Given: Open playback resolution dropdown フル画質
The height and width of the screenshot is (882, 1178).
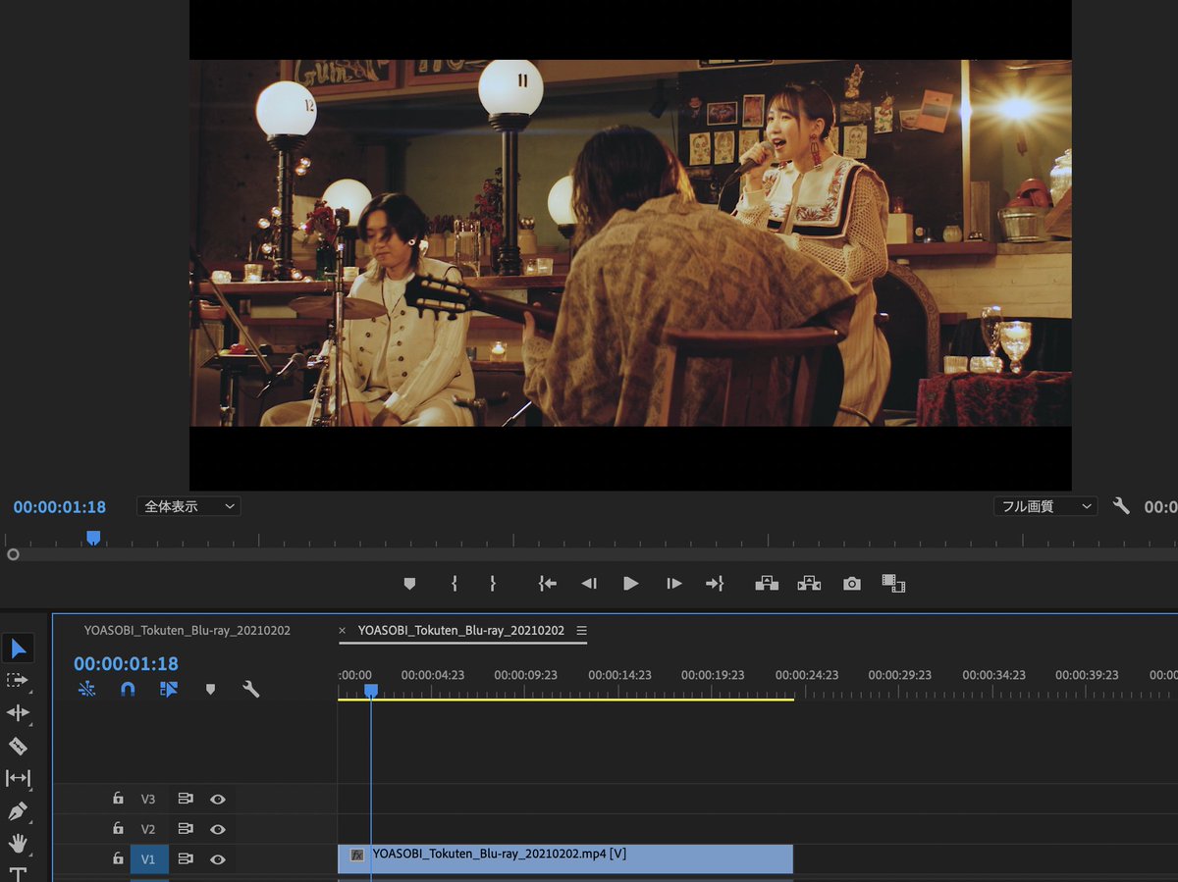Looking at the screenshot, I should pyautogui.click(x=1044, y=506).
